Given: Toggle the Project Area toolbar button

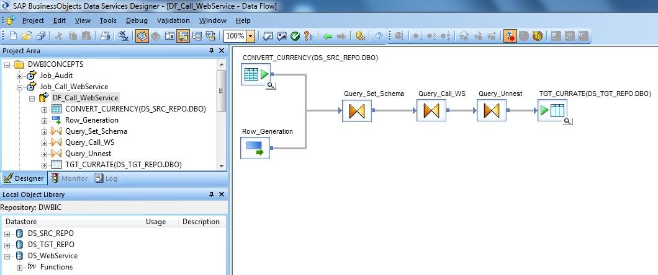Looking at the screenshot, I should 183,36.
